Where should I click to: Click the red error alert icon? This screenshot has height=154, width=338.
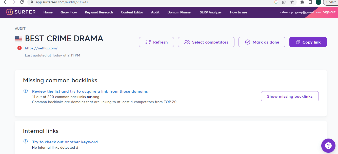click(x=19, y=48)
